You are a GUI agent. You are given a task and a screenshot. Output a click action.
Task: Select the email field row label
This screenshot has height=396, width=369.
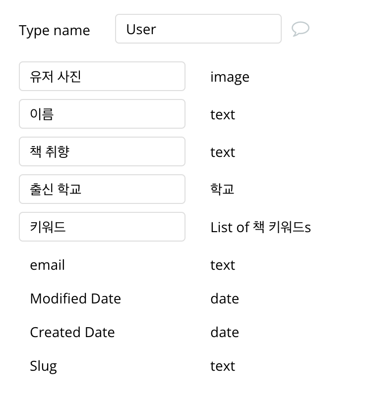tap(47, 265)
